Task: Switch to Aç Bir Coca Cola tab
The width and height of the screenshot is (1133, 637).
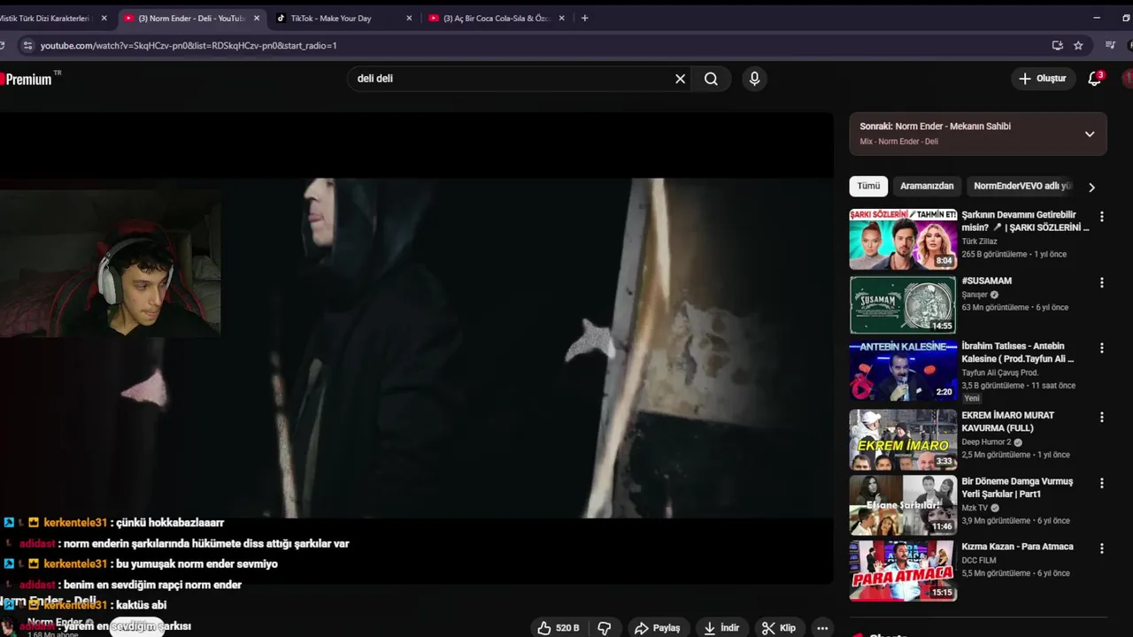Action: pos(496,18)
